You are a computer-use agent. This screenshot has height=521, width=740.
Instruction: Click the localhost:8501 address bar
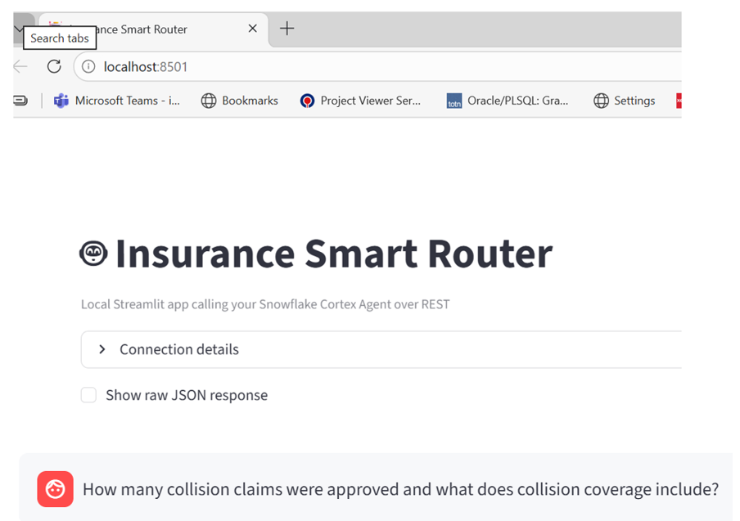tap(327, 66)
